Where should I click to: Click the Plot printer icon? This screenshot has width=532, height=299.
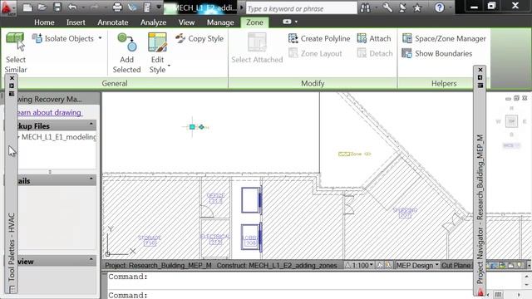[117, 7]
